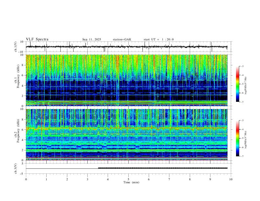The height and width of the screenshot is (201, 260).
Task: Click the '-7' tick on ch.2 colorbar
Action: click(242, 156)
